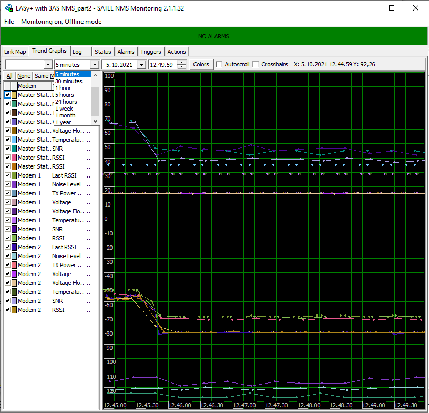Click the dark blue Modem 2 Last RSSI swatch
Image resolution: width=429 pixels, height=413 pixels.
[x=14, y=247]
